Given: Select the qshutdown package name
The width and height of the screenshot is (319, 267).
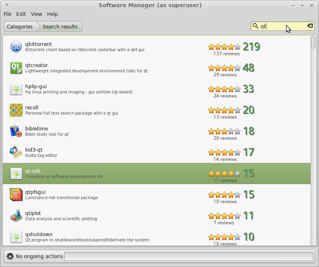Looking at the screenshot, I should (39, 234).
